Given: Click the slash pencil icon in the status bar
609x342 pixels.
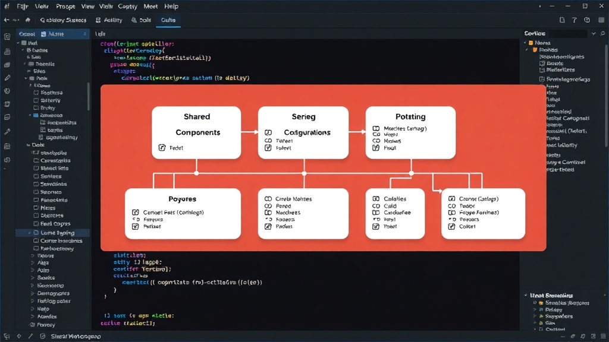Looking at the screenshot, I should (x=30, y=336).
